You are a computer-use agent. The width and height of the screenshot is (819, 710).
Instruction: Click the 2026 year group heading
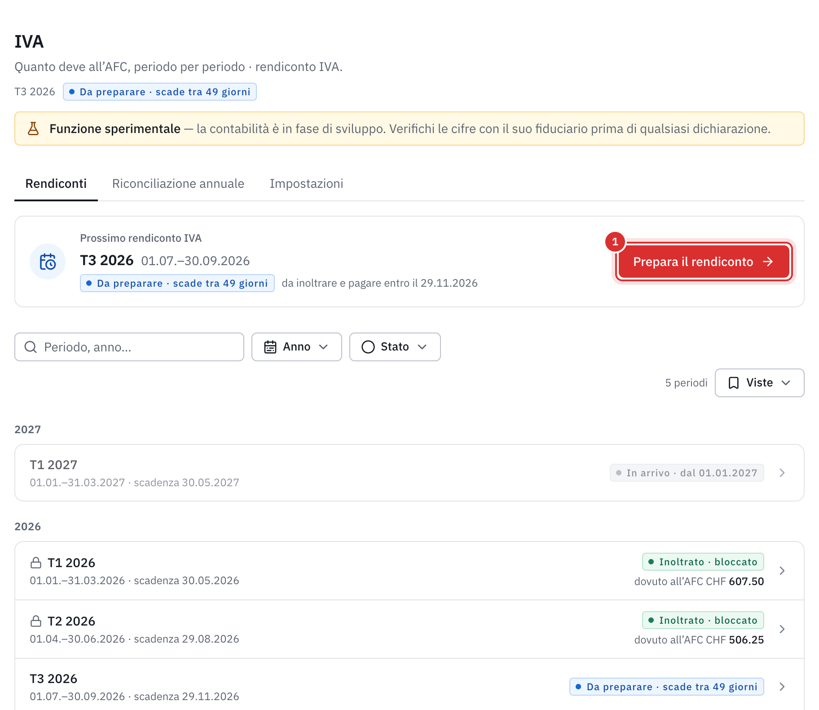(x=28, y=527)
